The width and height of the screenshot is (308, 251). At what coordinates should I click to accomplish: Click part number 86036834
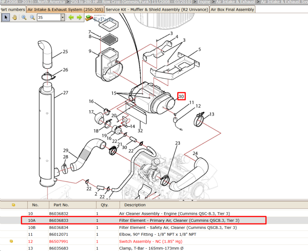pos(59,227)
